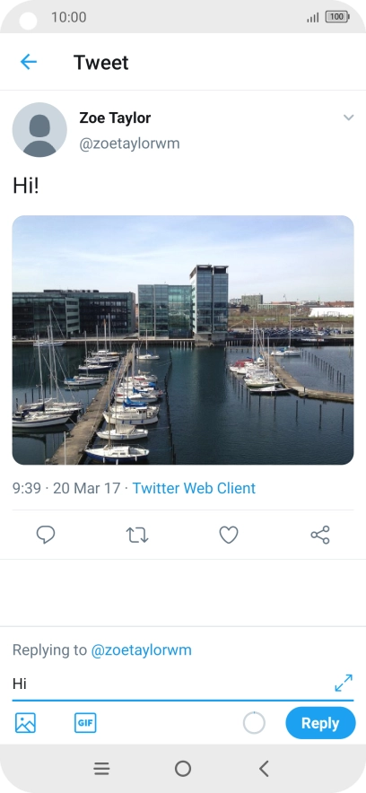The width and height of the screenshot is (366, 793).
Task: Tap the back arrow in the header
Action: point(29,62)
